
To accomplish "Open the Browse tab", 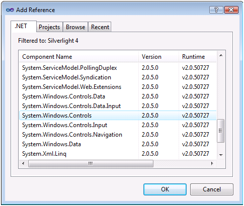I will 75,27.
